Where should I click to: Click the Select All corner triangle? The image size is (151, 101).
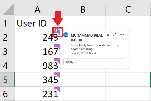pos(9,9)
